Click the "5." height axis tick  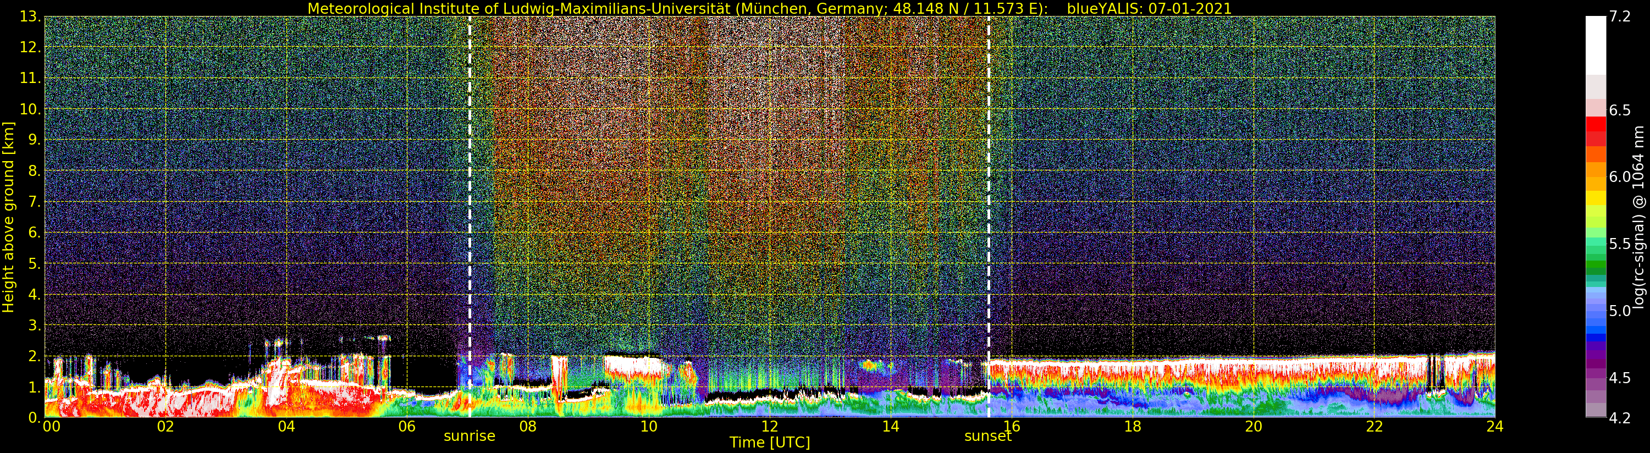coord(36,263)
